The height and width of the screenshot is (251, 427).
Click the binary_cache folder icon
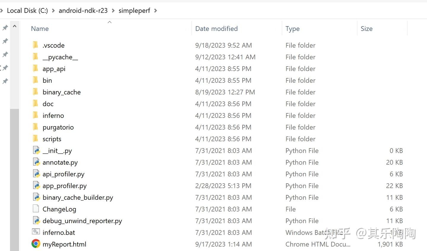(35, 92)
